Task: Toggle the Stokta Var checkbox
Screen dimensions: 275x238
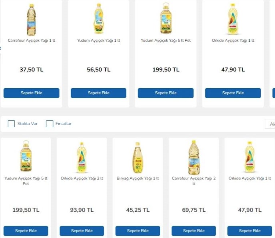Action: [x=12, y=124]
